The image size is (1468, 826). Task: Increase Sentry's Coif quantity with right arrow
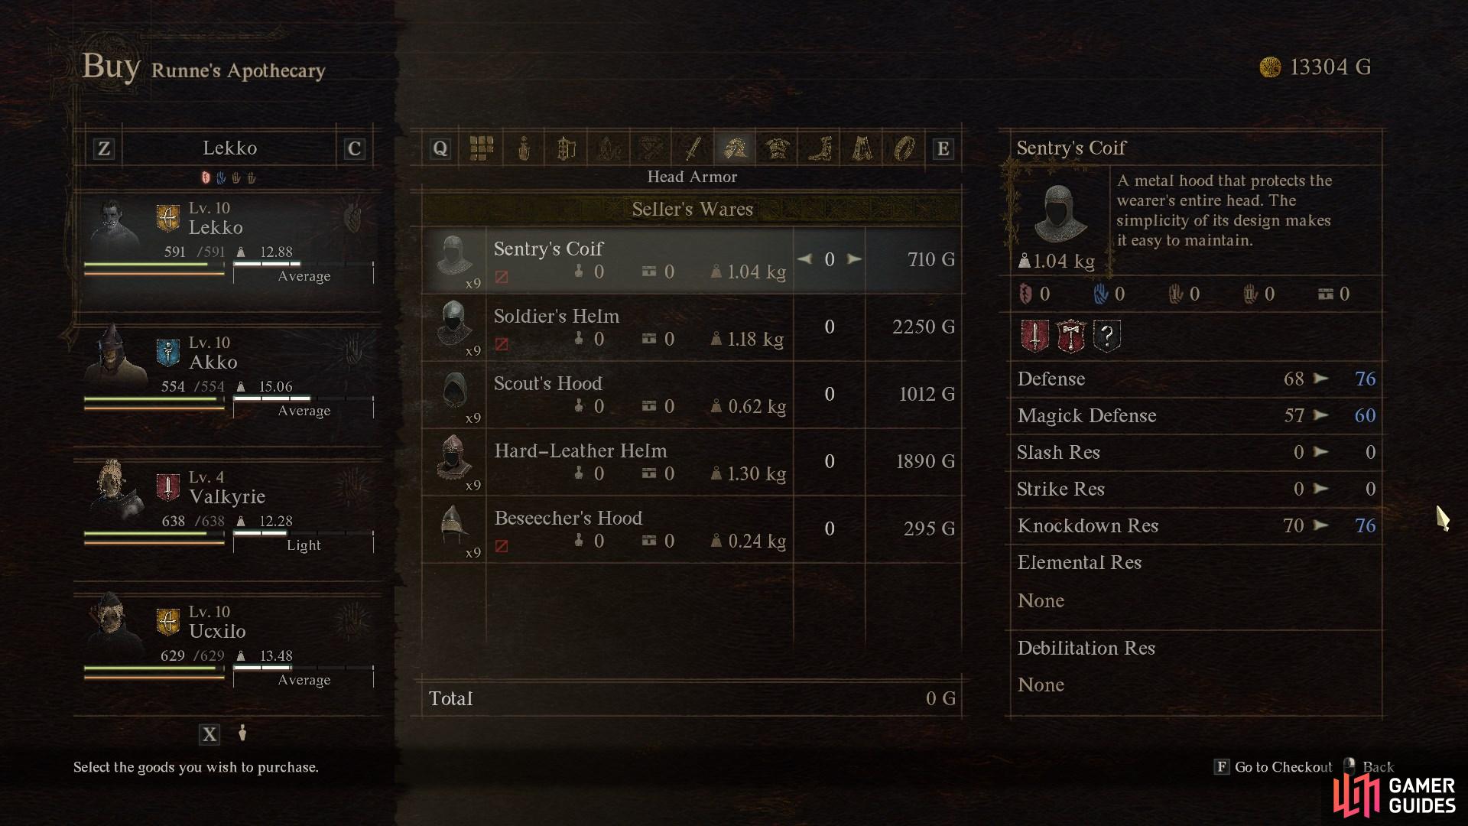pos(854,259)
